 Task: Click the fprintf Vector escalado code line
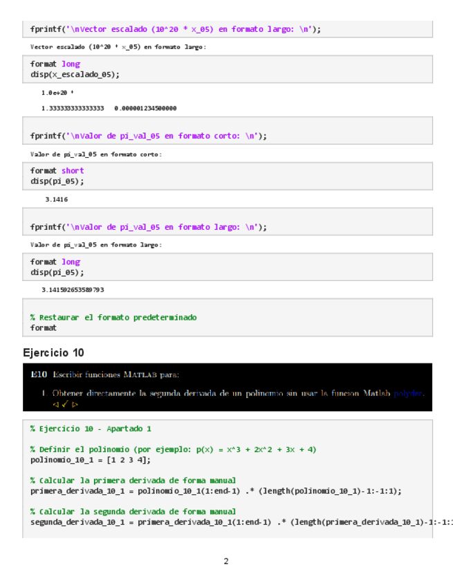click(x=176, y=29)
